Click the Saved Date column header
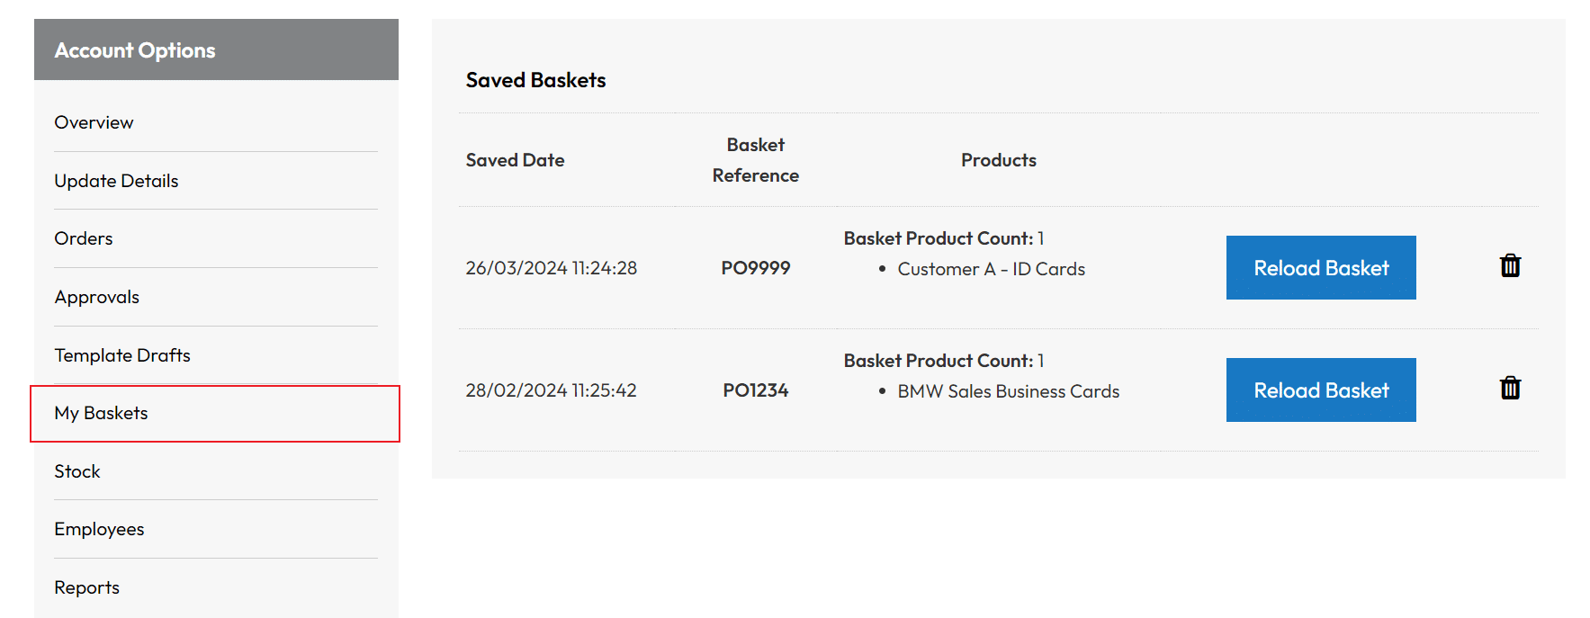This screenshot has width=1590, height=618. coord(515,160)
